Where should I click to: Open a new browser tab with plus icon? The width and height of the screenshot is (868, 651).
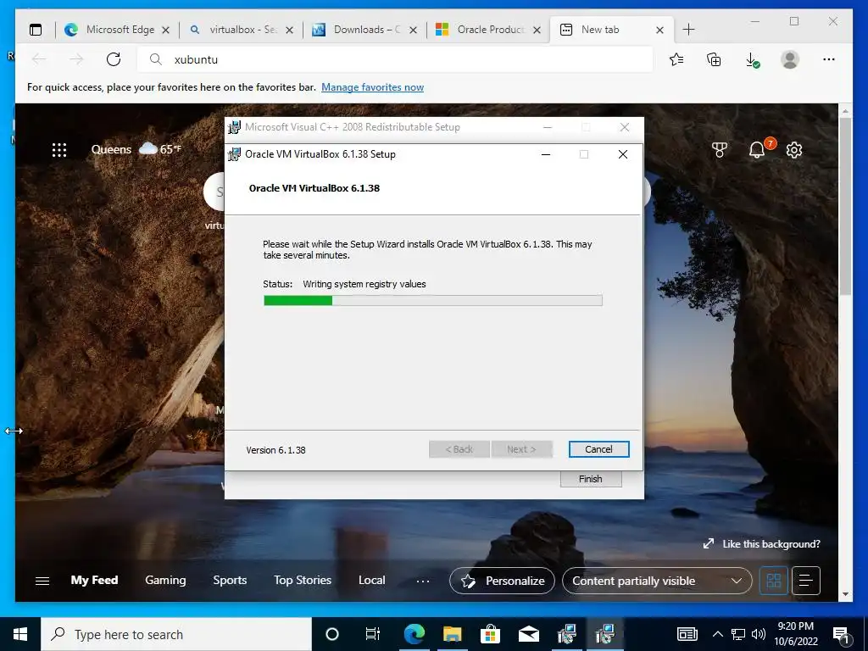[688, 30]
